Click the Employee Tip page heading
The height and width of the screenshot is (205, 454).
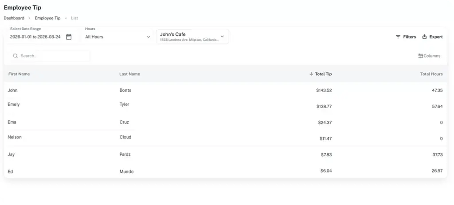(x=22, y=8)
